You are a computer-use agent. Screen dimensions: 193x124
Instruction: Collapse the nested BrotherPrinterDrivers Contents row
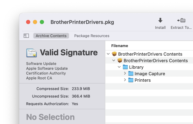[114, 60]
